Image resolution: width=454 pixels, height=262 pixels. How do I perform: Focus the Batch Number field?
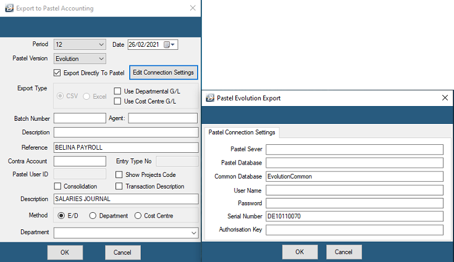click(80, 118)
